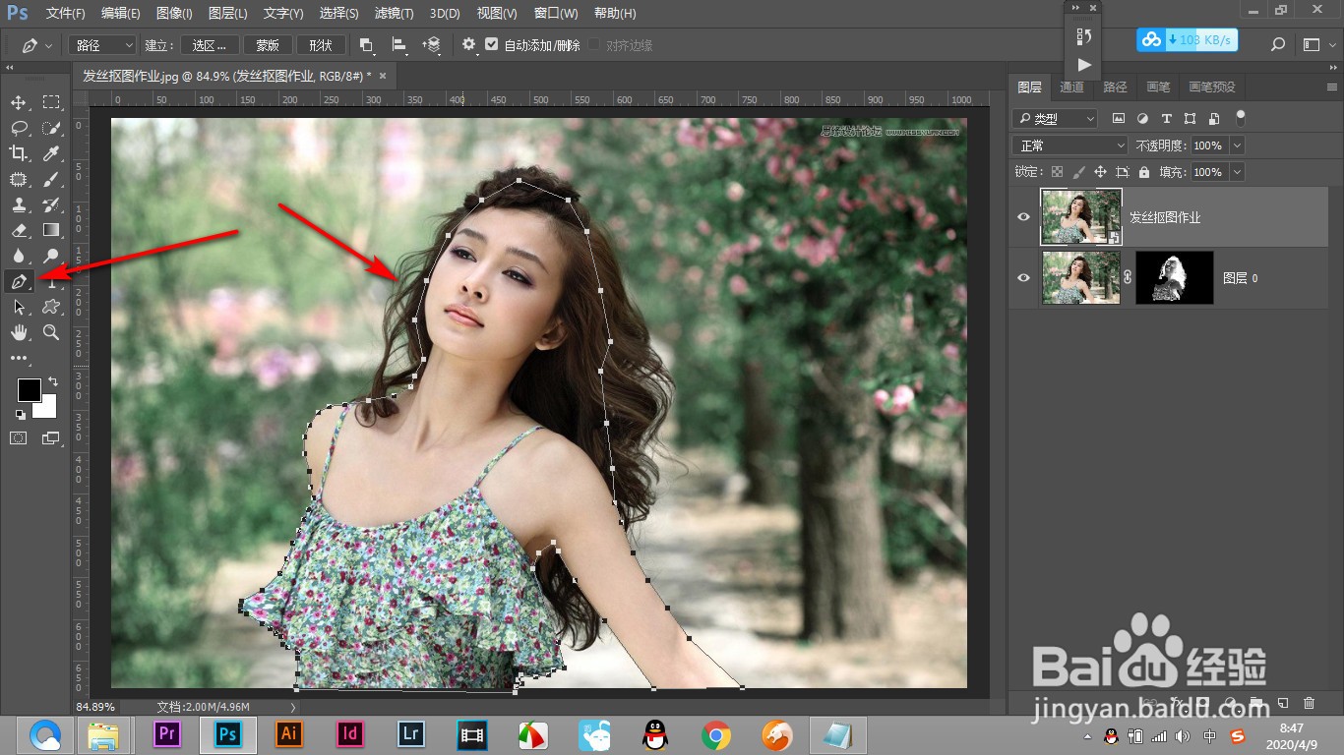Click the 形状 button
Screen dimensions: 1344x755
coord(321,45)
